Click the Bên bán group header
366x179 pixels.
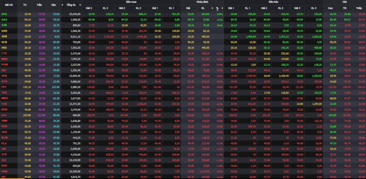click(273, 2)
